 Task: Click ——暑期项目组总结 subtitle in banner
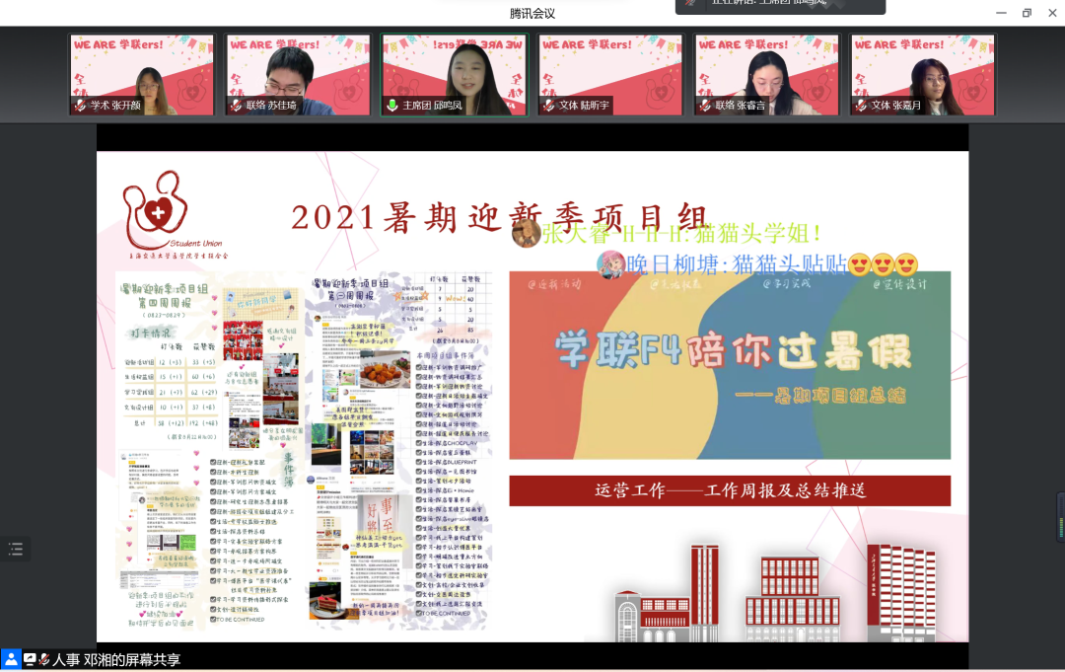820,395
